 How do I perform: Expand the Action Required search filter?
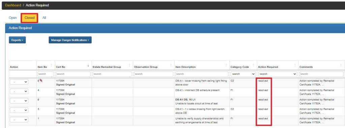point(278,74)
